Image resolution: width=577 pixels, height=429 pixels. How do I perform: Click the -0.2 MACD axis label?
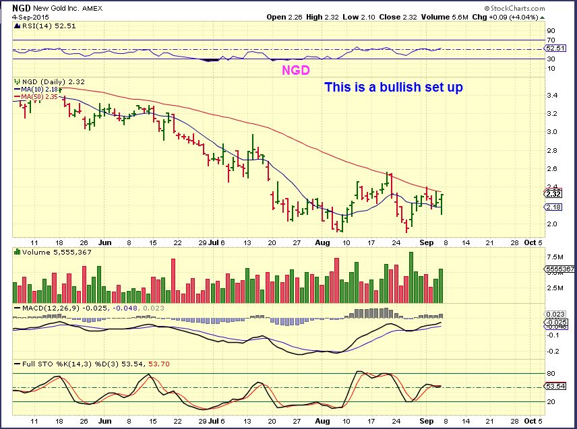click(x=553, y=352)
